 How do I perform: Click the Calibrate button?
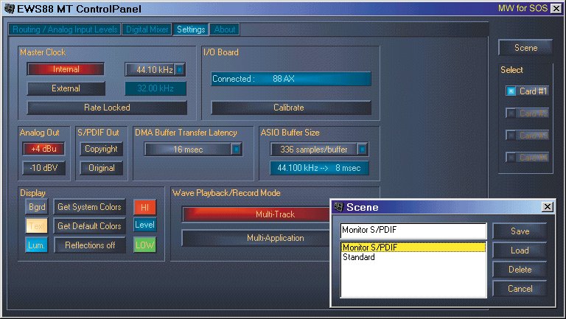click(x=291, y=108)
